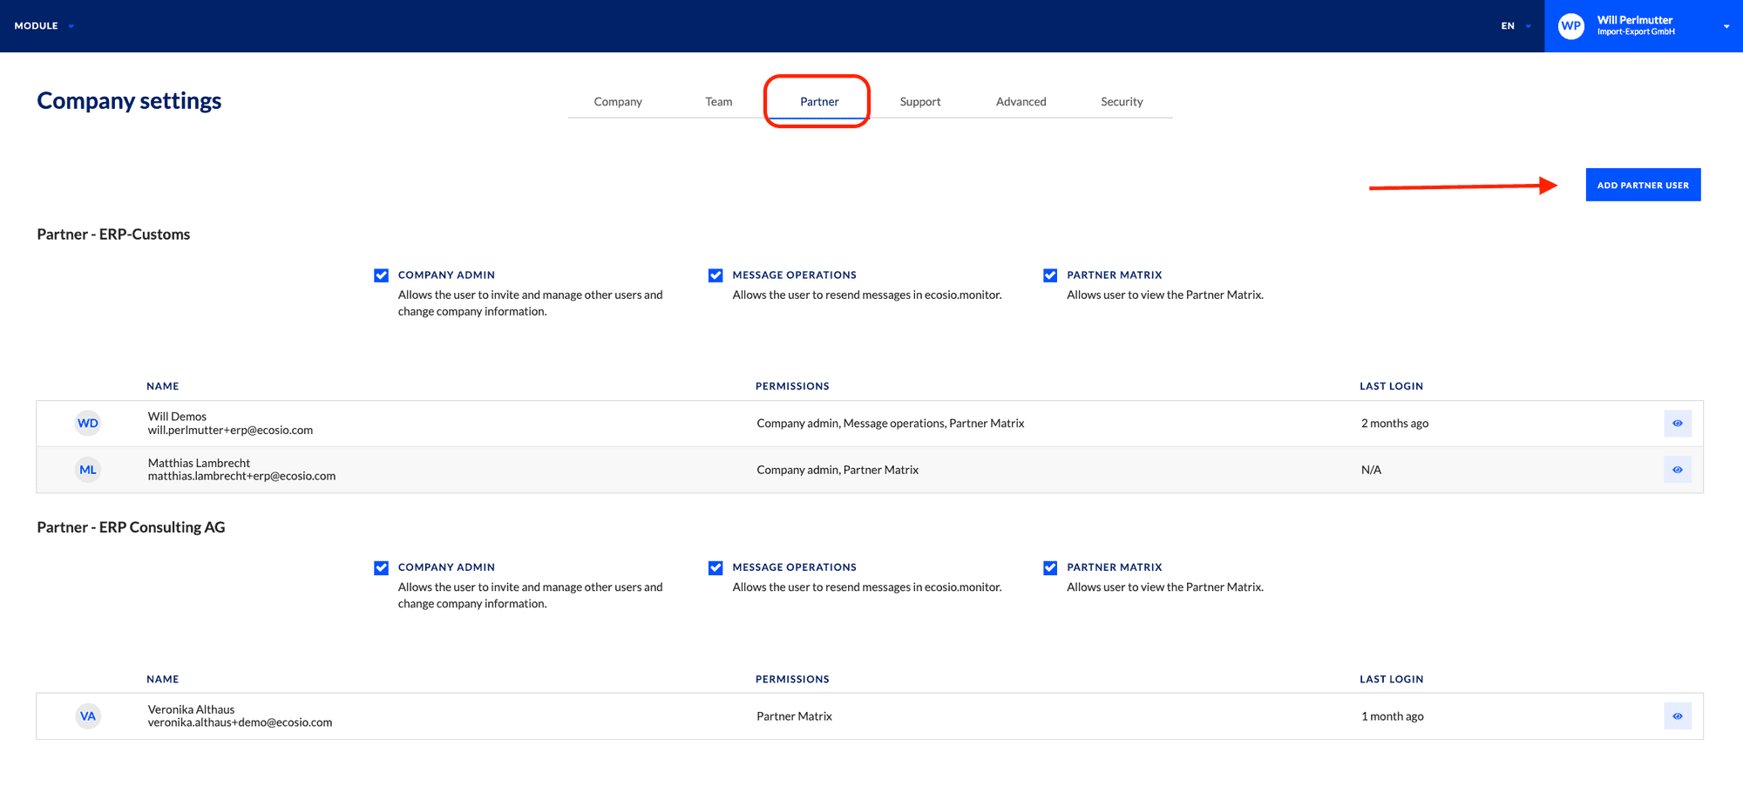Image resolution: width=1743 pixels, height=787 pixels.
Task: Select the Support tab
Action: pyautogui.click(x=920, y=101)
